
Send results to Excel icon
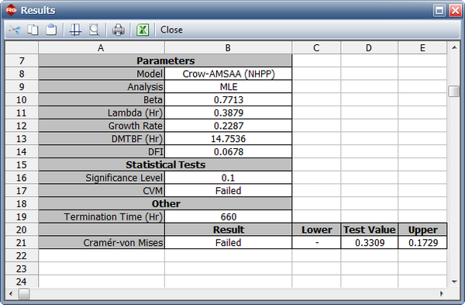pyautogui.click(x=143, y=29)
